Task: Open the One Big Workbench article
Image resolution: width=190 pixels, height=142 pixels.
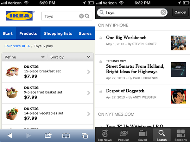Action: [142, 43]
